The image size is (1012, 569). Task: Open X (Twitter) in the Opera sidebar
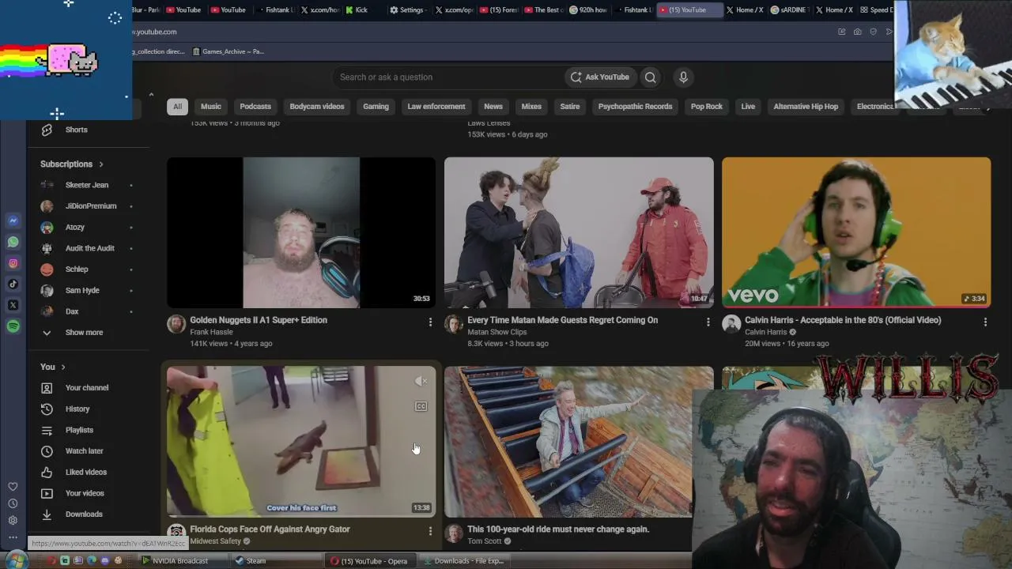coord(13,305)
